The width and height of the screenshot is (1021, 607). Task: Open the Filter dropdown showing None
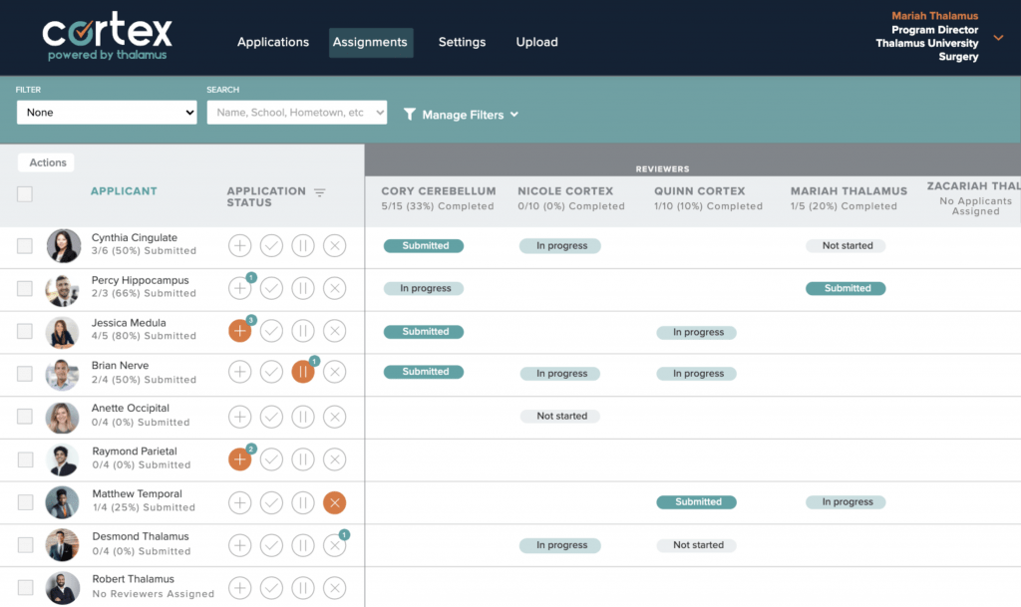[107, 113]
